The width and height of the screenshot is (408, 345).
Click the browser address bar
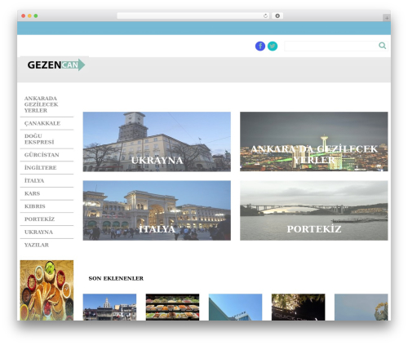click(193, 15)
